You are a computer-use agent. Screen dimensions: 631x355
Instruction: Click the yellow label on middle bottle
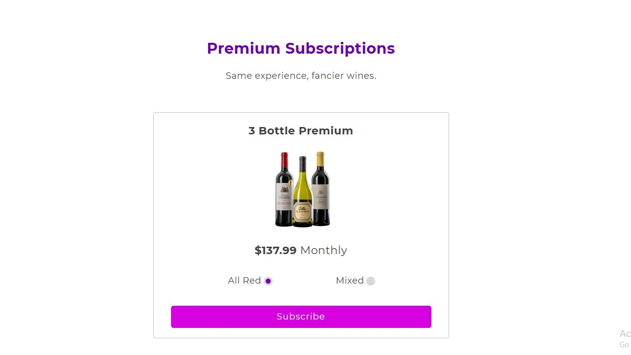click(302, 212)
